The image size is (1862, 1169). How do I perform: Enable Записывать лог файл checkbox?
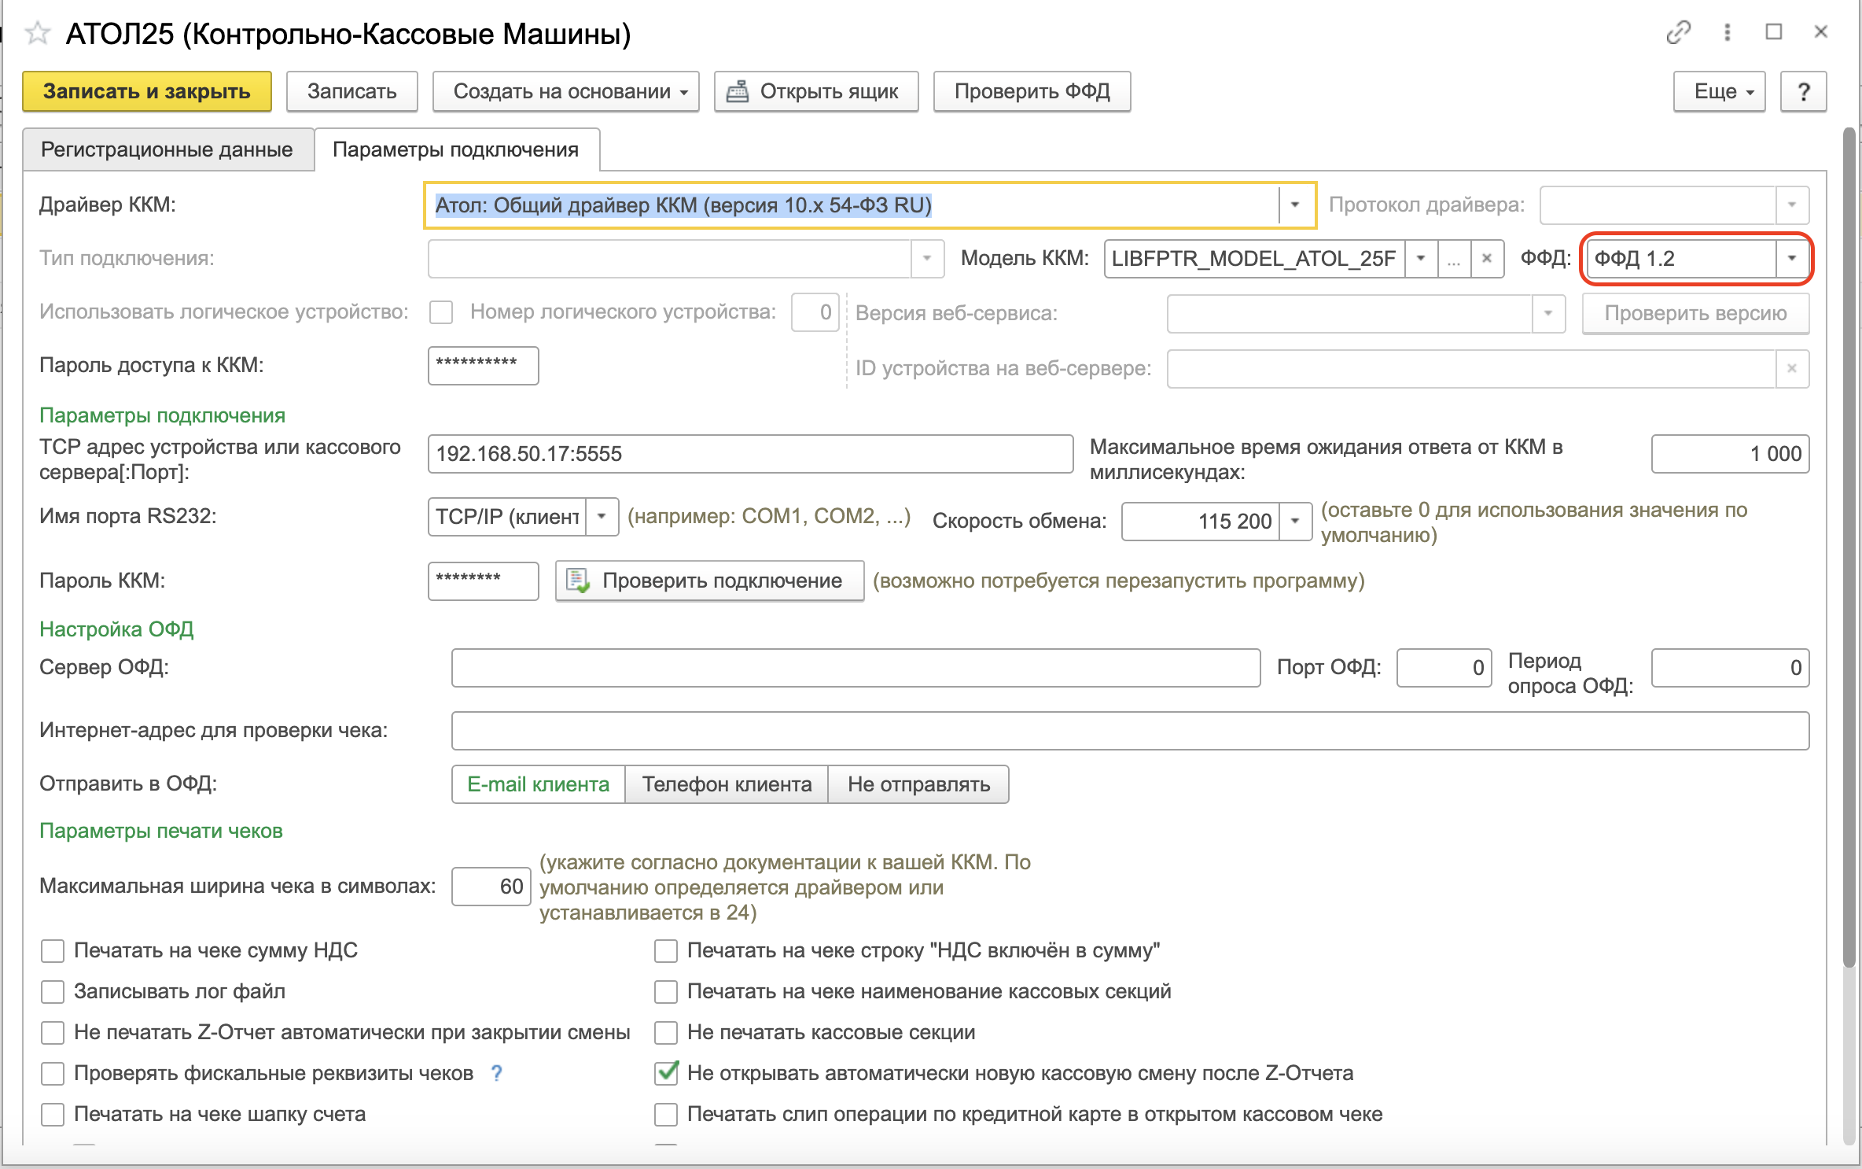coord(53,991)
